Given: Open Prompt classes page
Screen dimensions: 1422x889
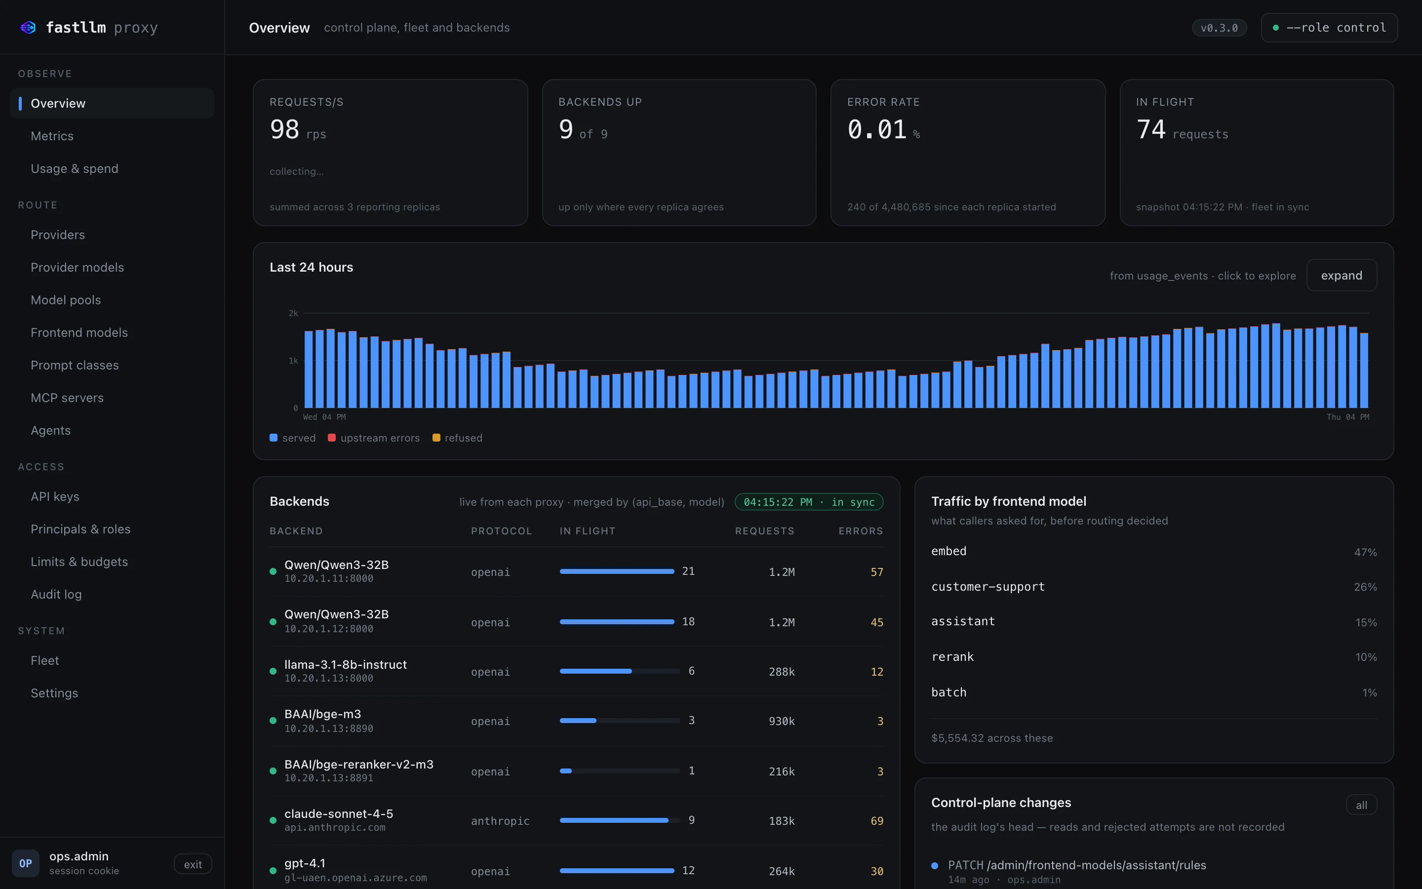Looking at the screenshot, I should click(112, 365).
